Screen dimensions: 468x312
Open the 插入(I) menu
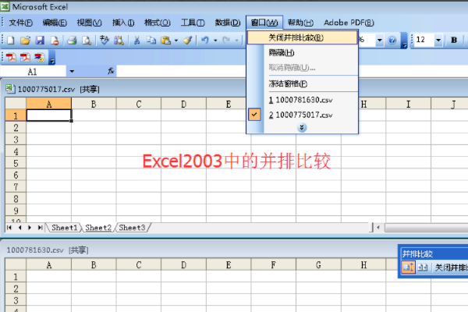click(x=123, y=23)
